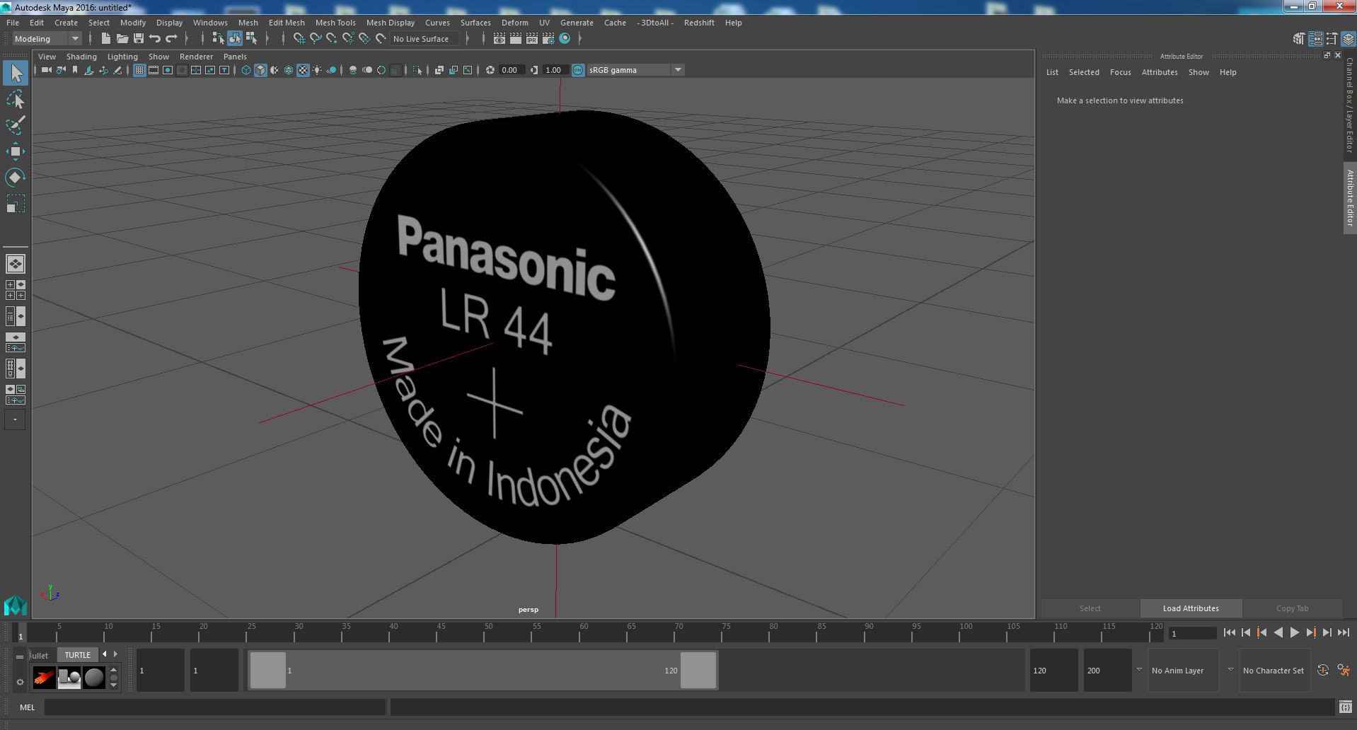Create a new scene with the file icon
The height and width of the screenshot is (730, 1357).
pos(105,39)
